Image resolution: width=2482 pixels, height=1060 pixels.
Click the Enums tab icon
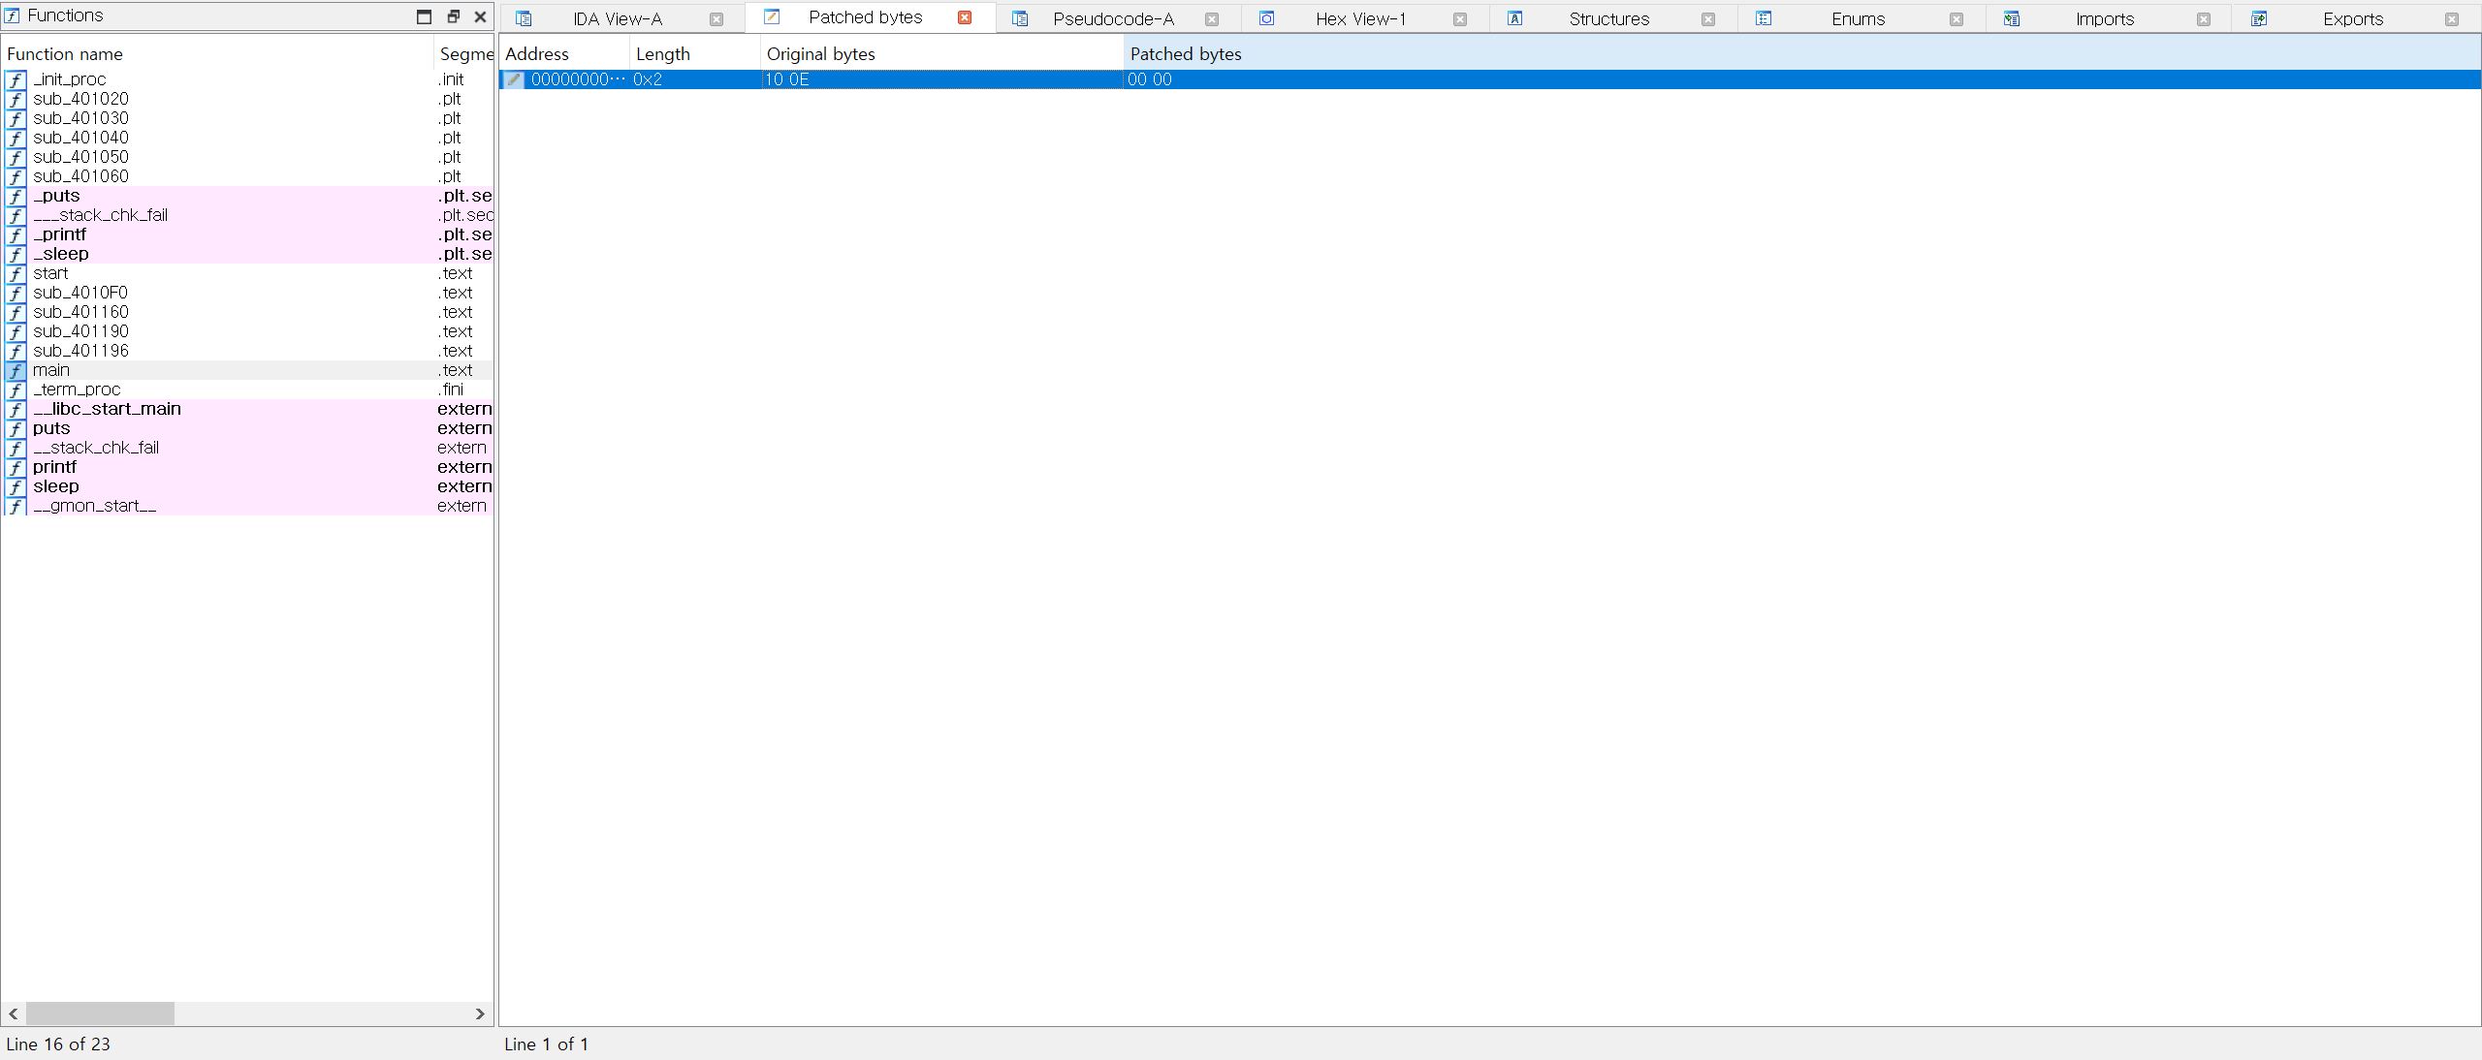(x=1764, y=18)
